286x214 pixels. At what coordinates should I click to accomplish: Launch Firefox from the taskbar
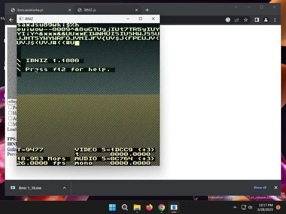[149, 207]
